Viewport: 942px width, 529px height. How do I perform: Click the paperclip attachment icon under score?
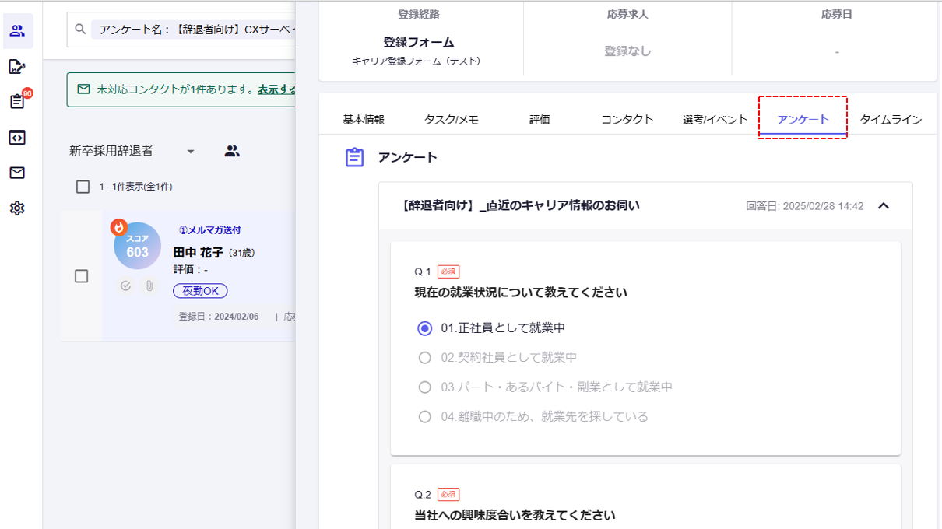point(149,286)
